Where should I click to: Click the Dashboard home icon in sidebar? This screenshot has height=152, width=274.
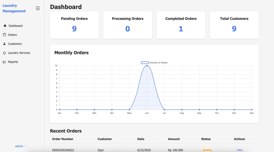5,26
